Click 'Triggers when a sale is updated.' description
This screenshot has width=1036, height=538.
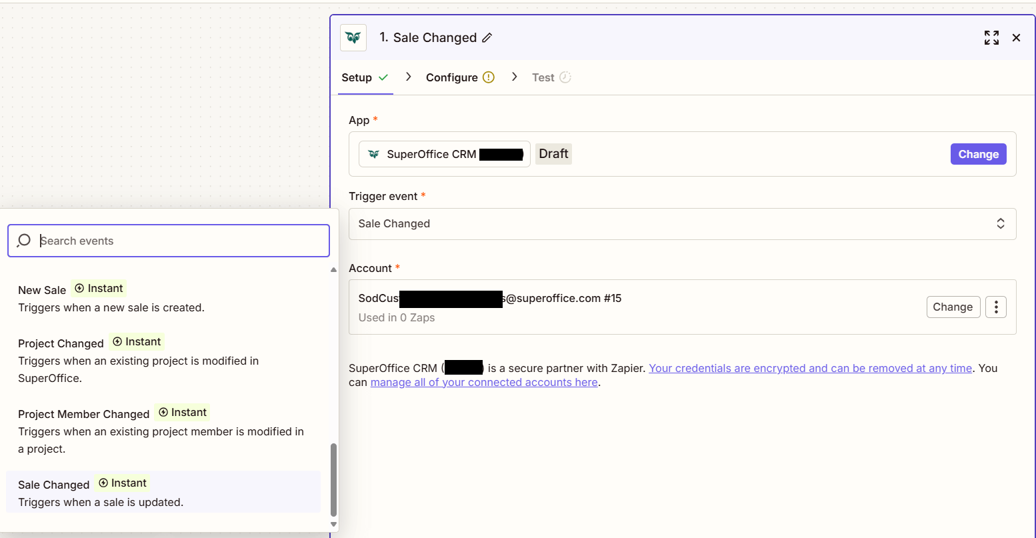(x=101, y=502)
